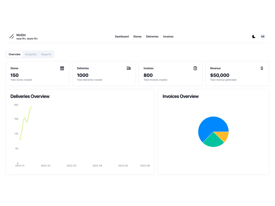The width and height of the screenshot is (275, 206).
Task: Navigate to Invoices in the top bar
Action: tap(168, 37)
